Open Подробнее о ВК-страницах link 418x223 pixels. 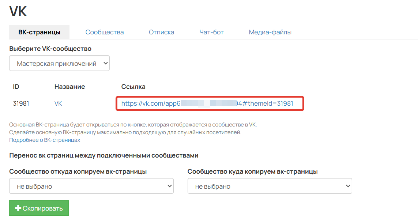45,140
